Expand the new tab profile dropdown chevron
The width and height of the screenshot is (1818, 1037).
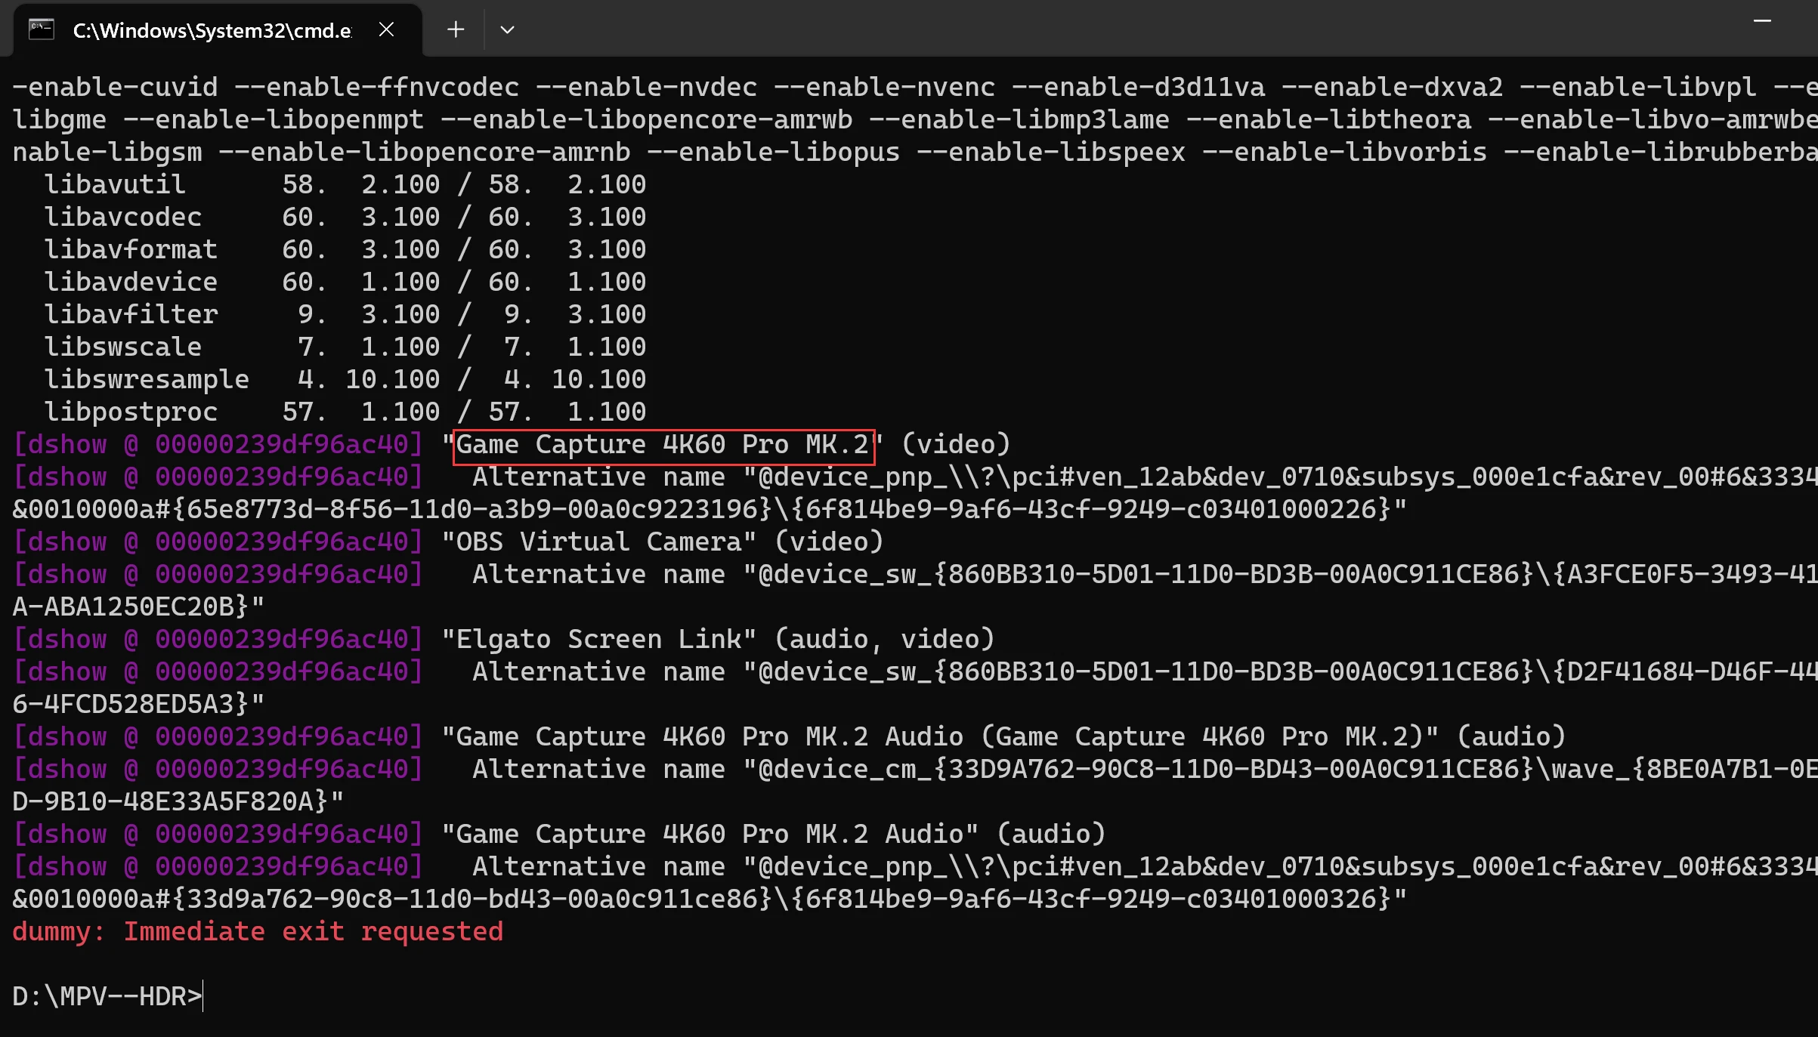tap(507, 29)
